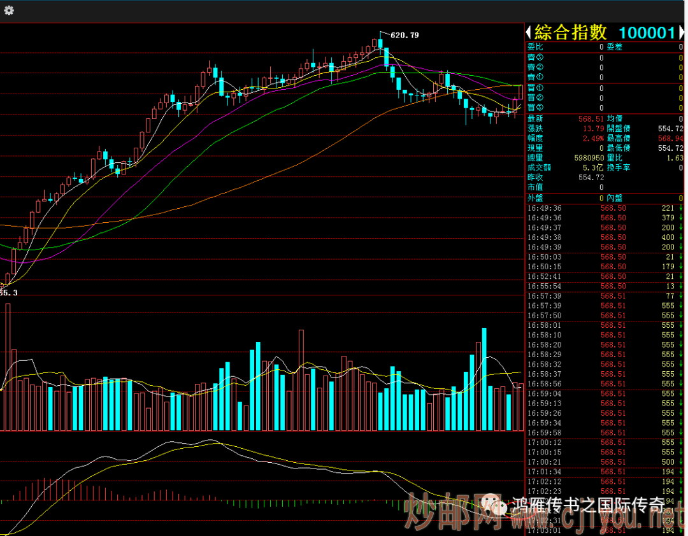
Task: Click the left arrow beside 綜合指數
Action: 529,32
